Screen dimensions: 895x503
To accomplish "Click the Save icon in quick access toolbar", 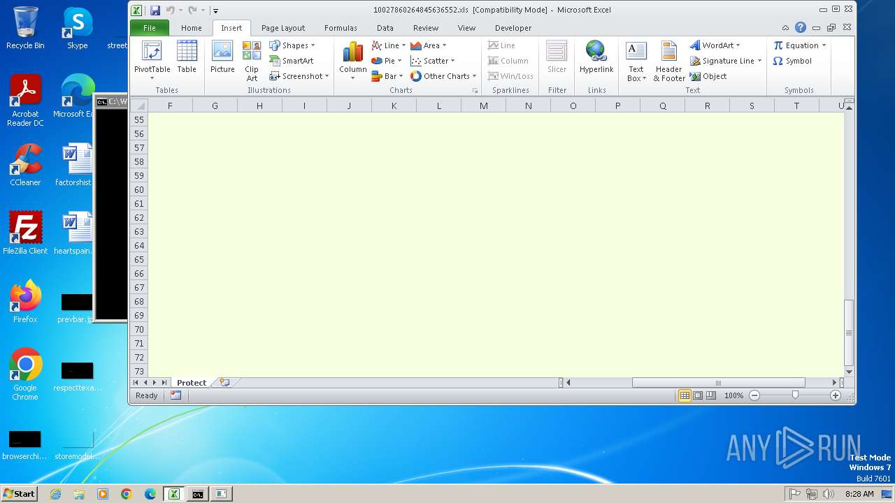I will click(155, 10).
